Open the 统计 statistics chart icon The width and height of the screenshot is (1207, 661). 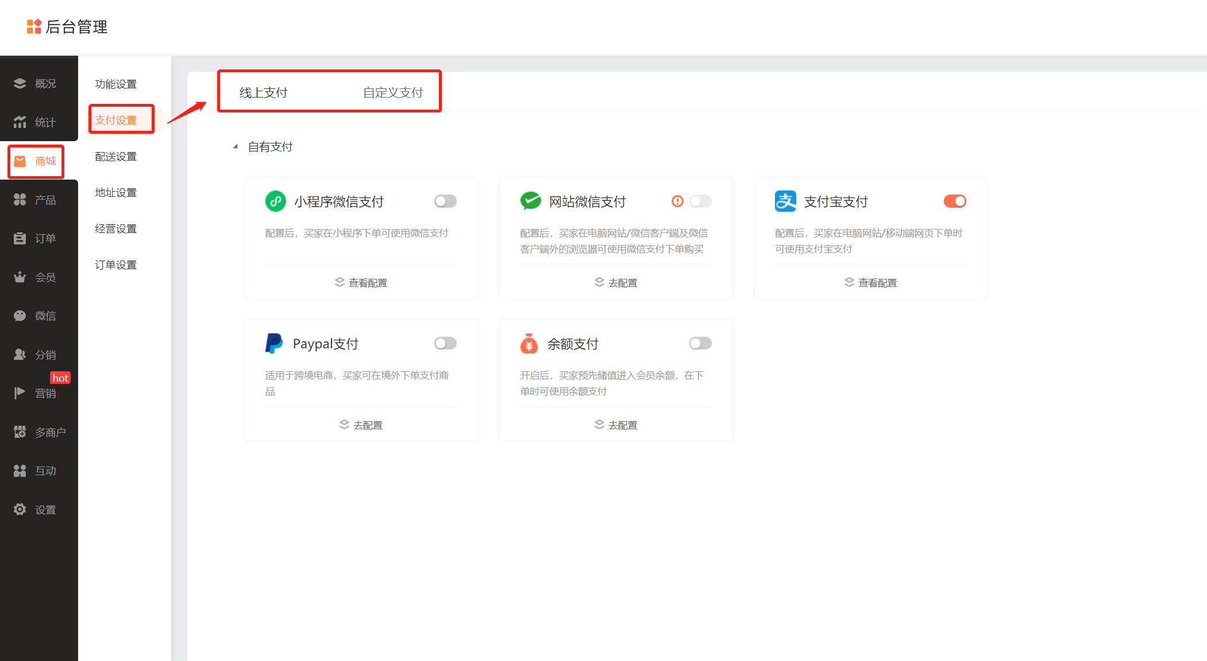click(20, 122)
